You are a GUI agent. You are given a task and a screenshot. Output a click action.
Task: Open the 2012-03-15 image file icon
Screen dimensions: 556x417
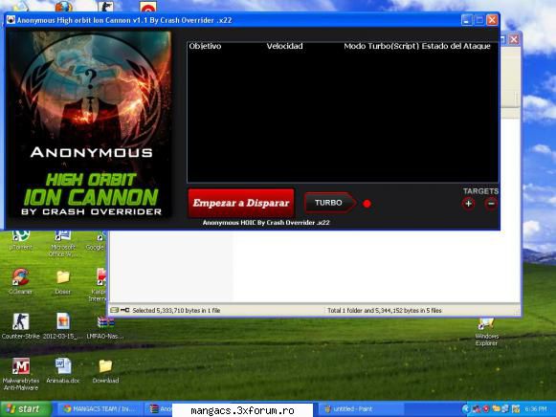pyautogui.click(x=63, y=326)
